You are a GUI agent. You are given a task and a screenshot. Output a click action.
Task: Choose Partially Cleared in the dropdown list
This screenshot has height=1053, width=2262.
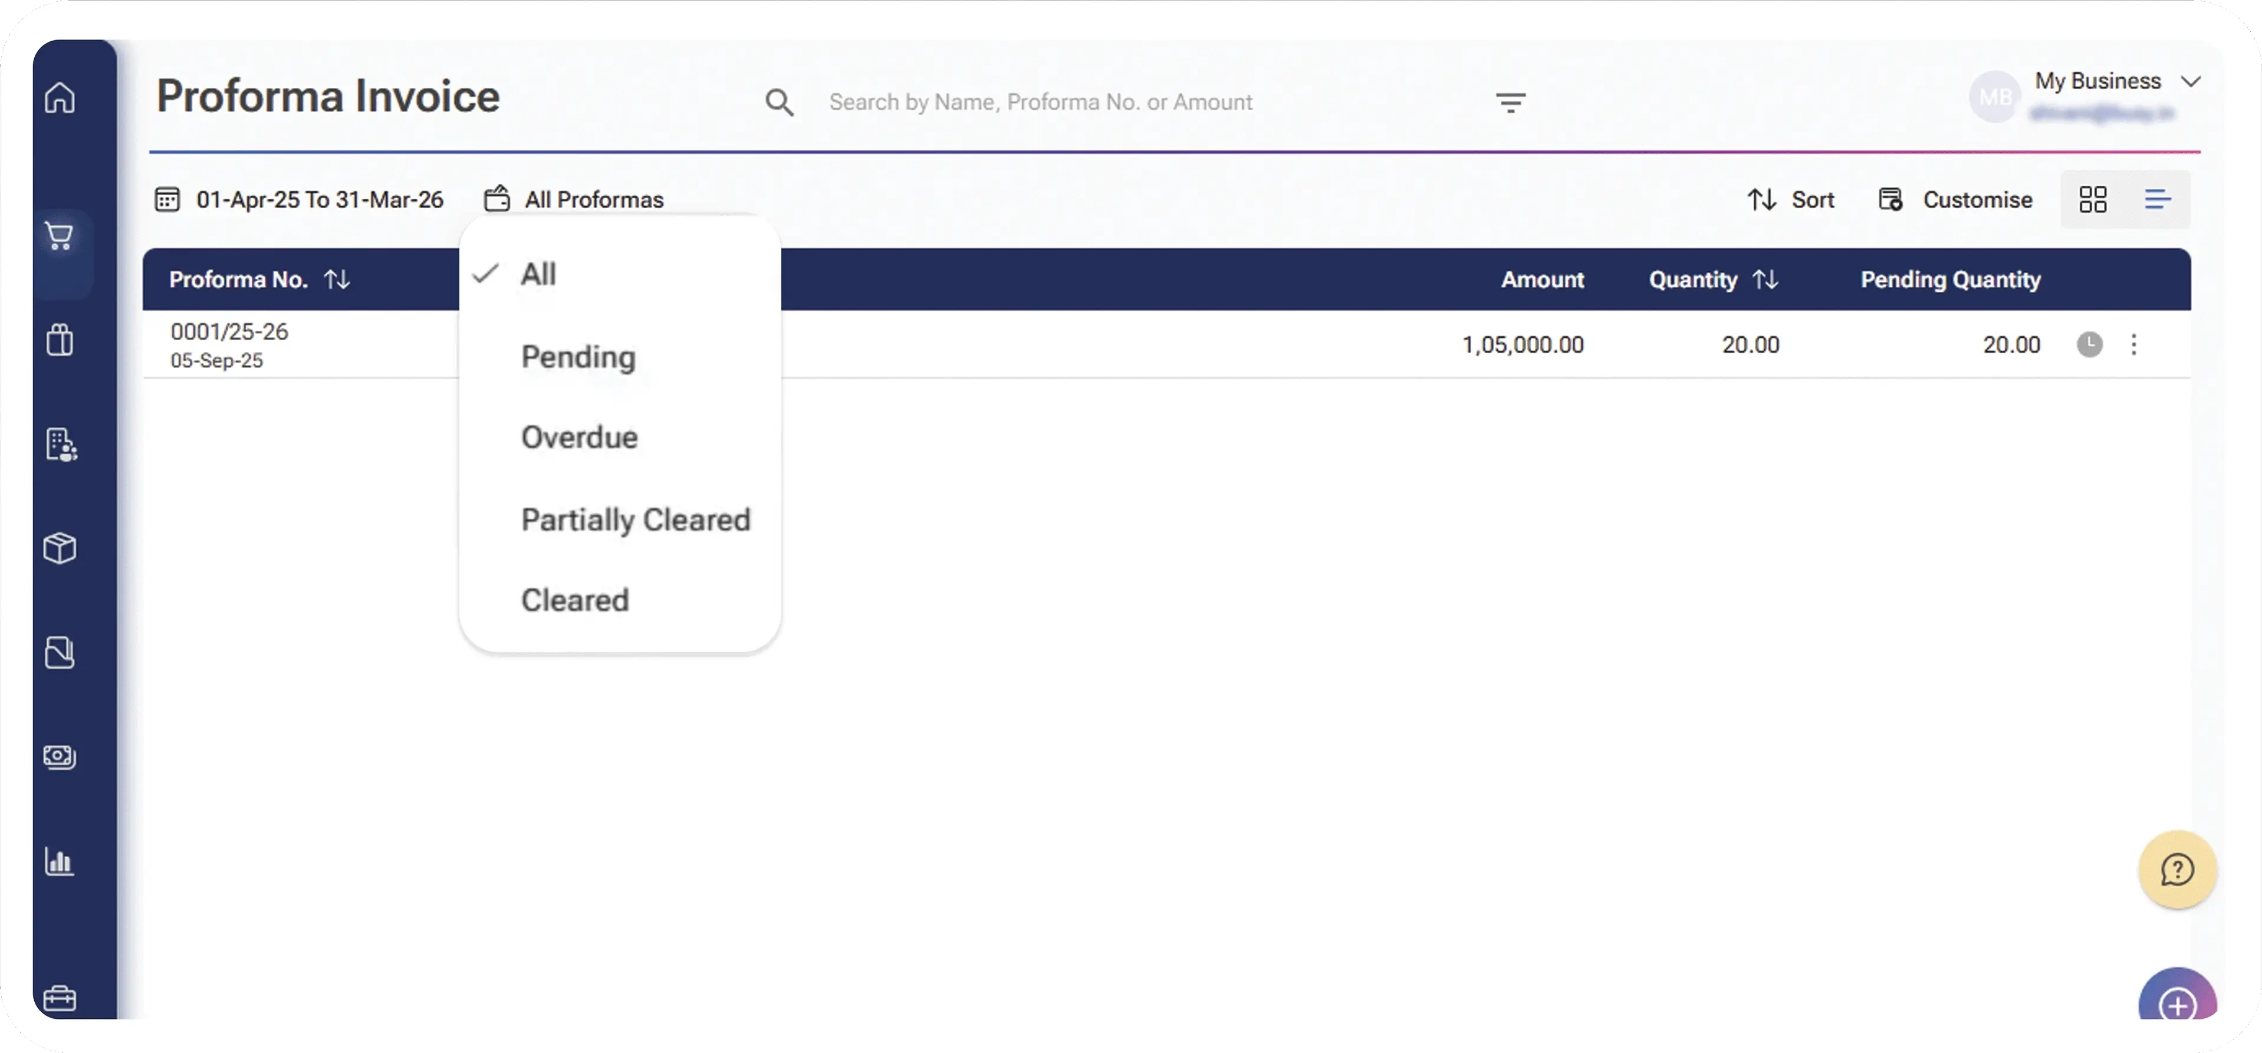pos(635,519)
